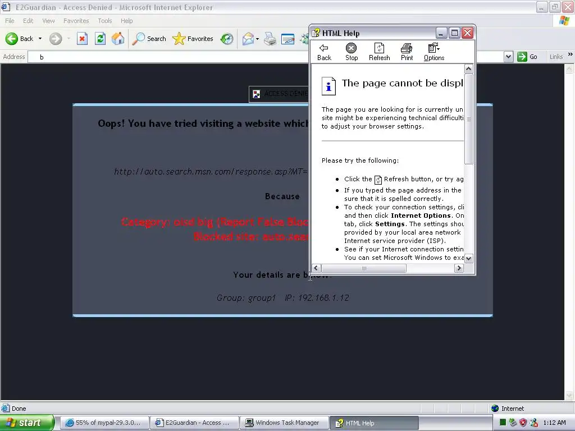575x431 pixels.
Task: Click the HTML Help horizontal scrollbar thumb
Action: 364,268
